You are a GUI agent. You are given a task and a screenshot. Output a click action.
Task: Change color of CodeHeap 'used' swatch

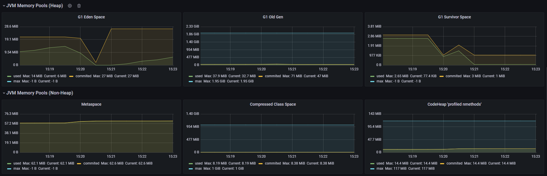point(372,164)
